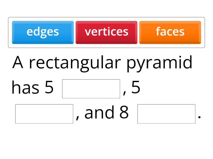Select the red "vertices" word tile
This screenshot has width=213, height=159.
tap(106, 32)
